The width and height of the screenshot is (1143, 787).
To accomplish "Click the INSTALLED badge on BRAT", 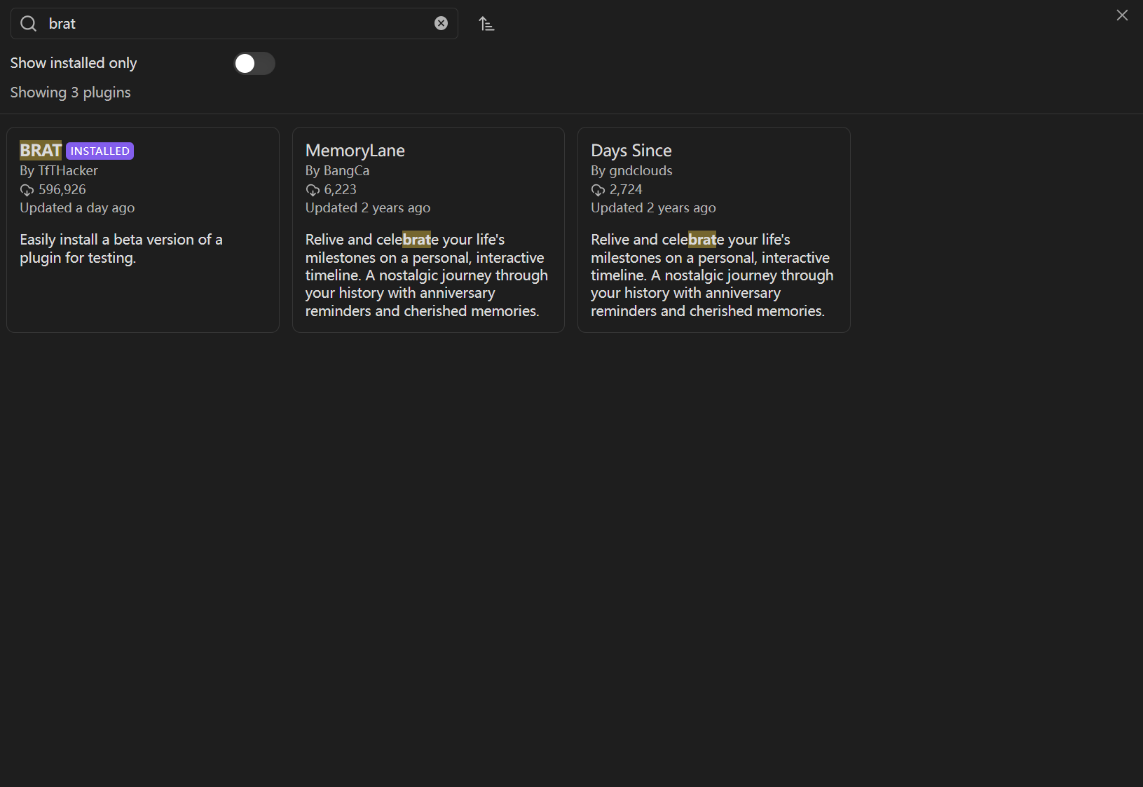I will pos(100,151).
